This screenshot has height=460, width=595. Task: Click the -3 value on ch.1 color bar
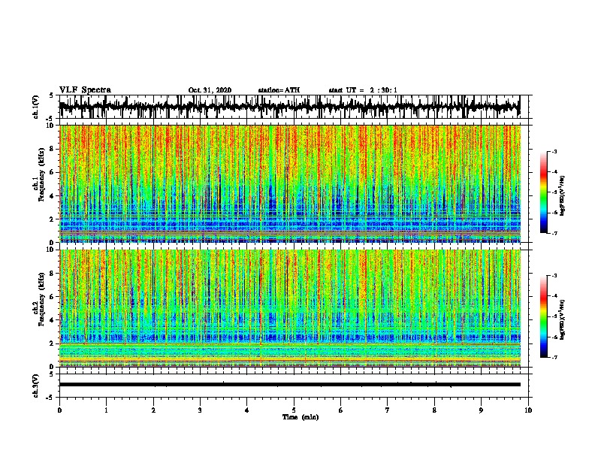pyautogui.click(x=554, y=152)
